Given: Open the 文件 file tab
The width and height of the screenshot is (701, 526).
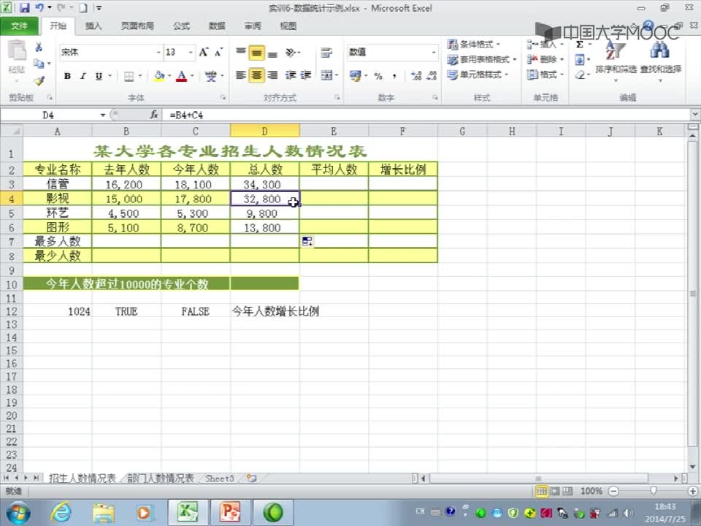Looking at the screenshot, I should 19,26.
